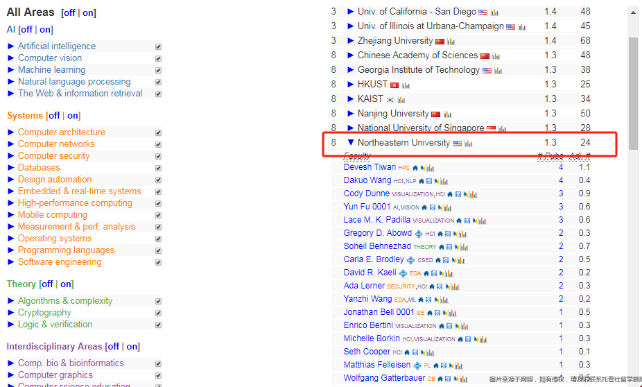Screen dimensions: 642x387
Task: Open Northeastern University's bar chart icon
Action: (469, 144)
